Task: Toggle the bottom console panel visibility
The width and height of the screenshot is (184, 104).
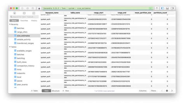Action: (167, 8)
